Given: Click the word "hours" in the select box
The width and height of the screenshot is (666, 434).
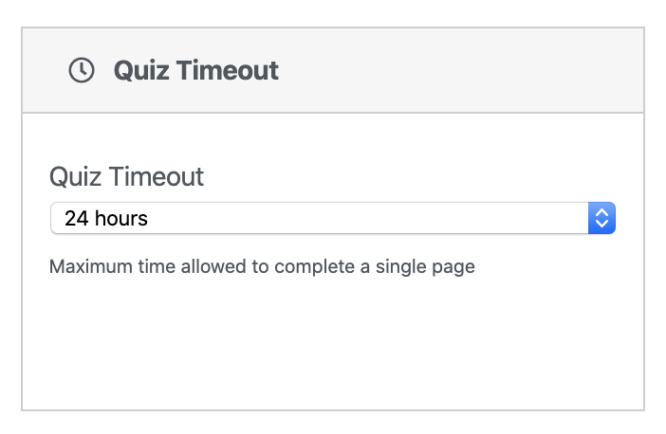Looking at the screenshot, I should 121,219.
